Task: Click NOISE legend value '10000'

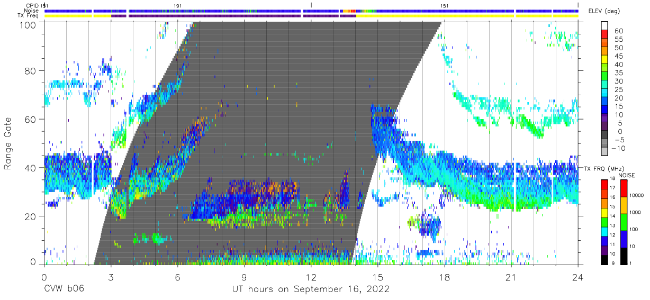Action: click(x=637, y=196)
